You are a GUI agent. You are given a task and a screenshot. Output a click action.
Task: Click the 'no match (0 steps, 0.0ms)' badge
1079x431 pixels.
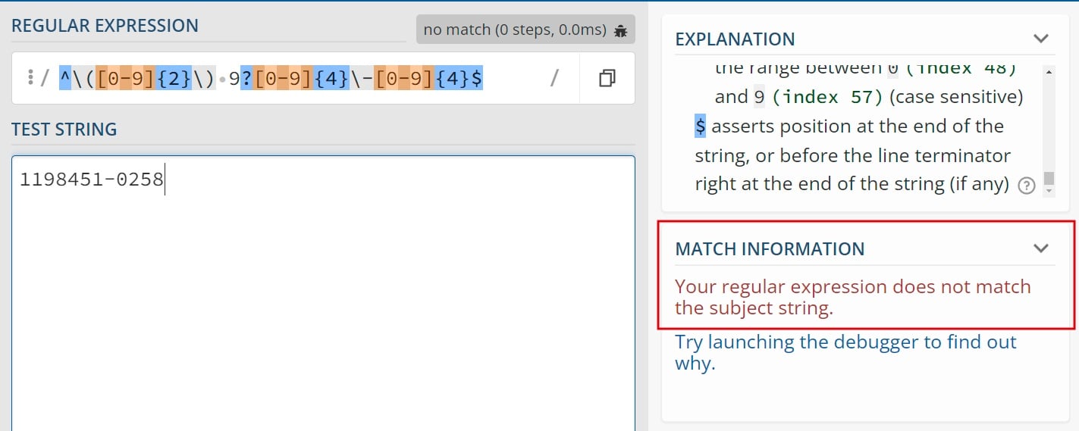coord(525,30)
